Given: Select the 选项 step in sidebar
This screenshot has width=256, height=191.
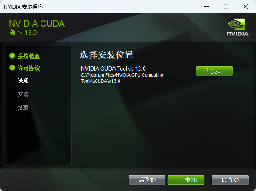Looking at the screenshot, I should 23,81.
